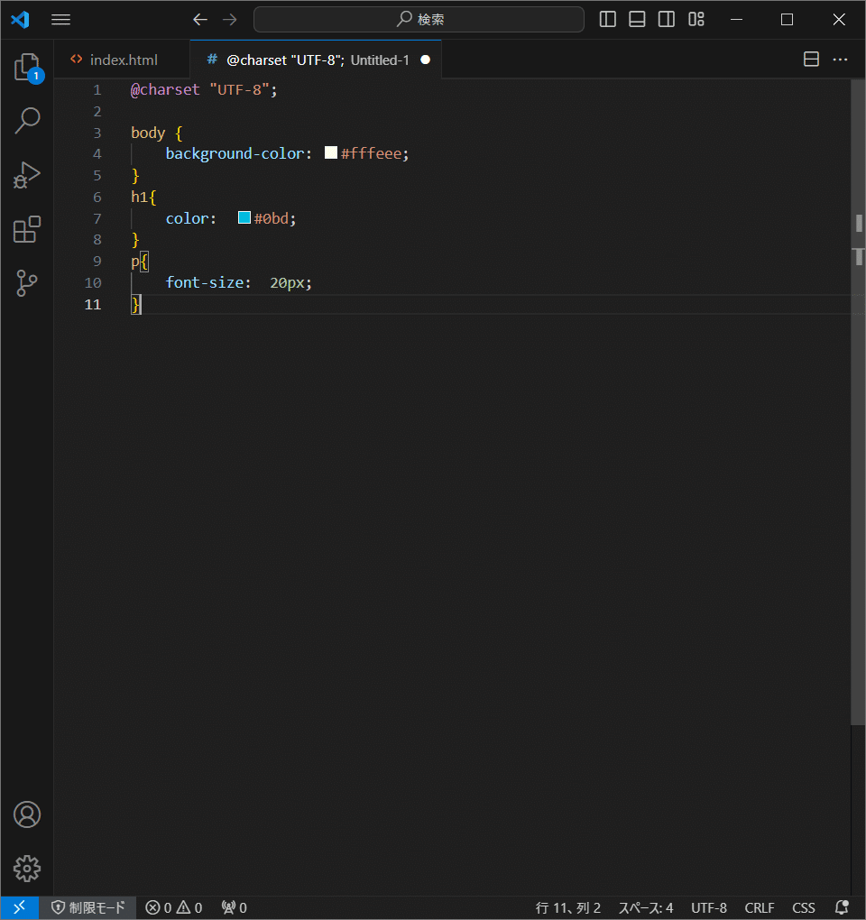Minimize the VS Code window
Viewport: 866px width, 920px height.
[736, 19]
